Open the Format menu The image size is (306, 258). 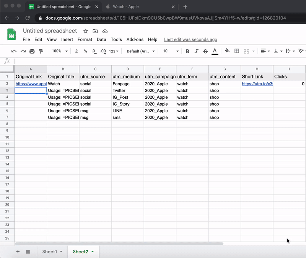pyautogui.click(x=85, y=39)
